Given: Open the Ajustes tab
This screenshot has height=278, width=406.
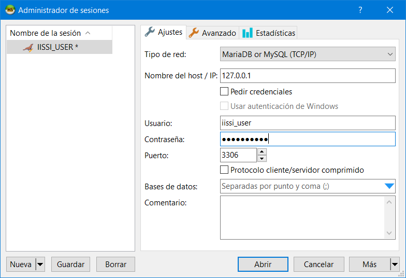Looking at the screenshot, I should coord(164,32).
